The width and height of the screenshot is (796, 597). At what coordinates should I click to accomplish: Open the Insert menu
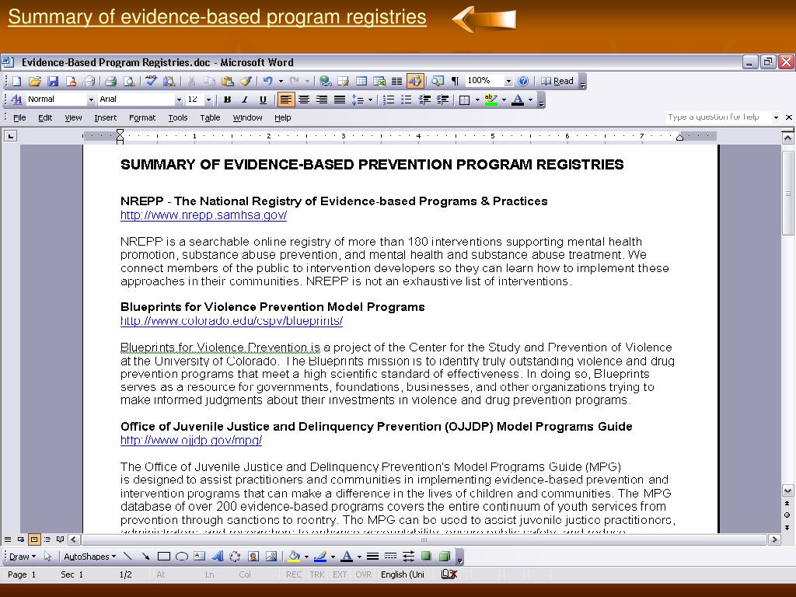point(105,118)
